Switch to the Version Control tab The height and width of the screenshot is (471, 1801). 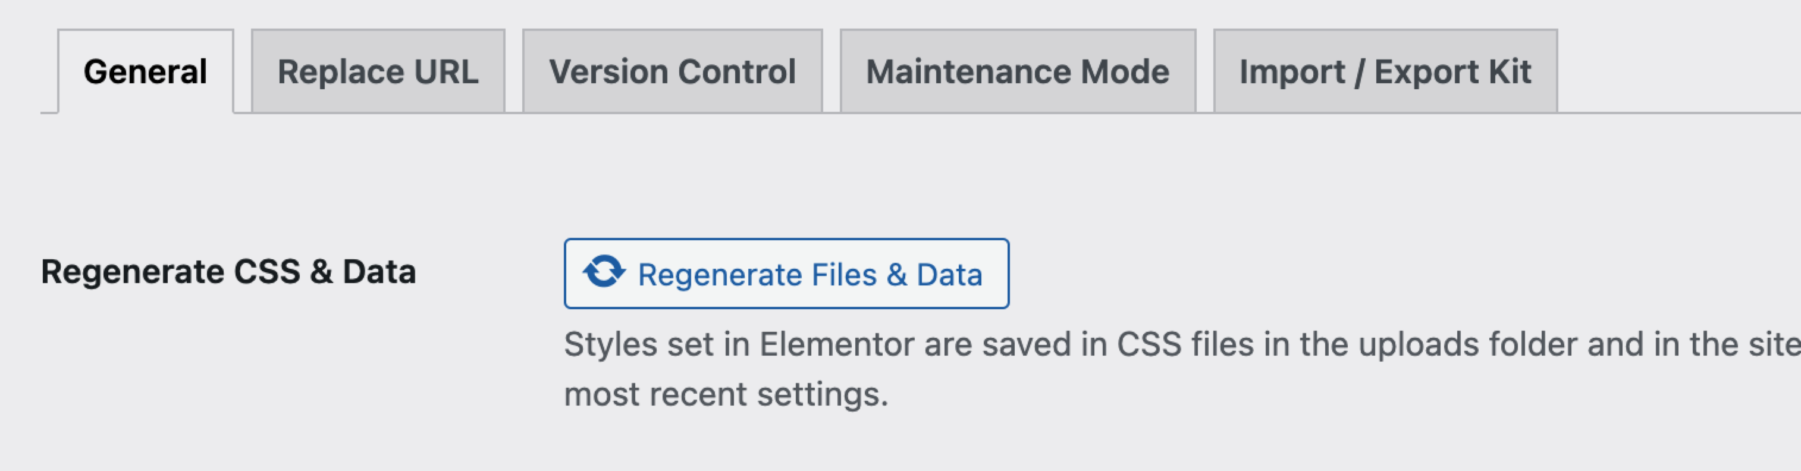pyautogui.click(x=673, y=71)
